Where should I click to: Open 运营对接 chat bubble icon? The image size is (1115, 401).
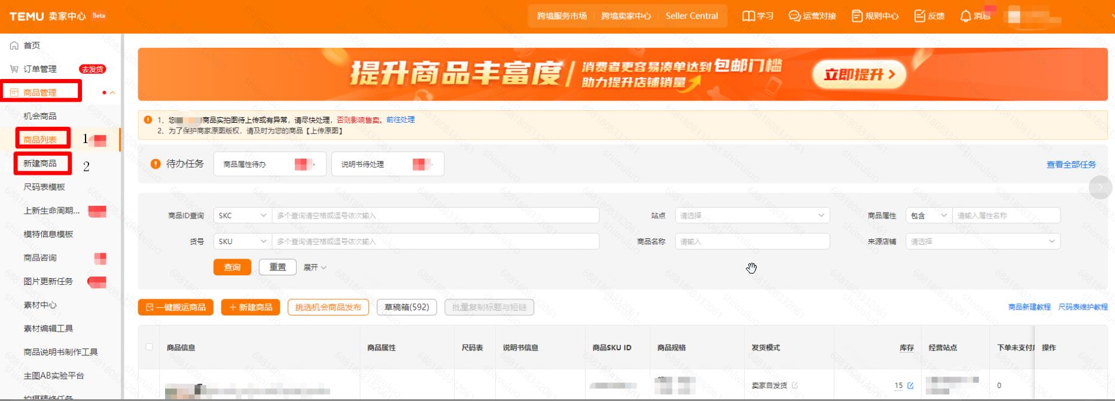[794, 16]
